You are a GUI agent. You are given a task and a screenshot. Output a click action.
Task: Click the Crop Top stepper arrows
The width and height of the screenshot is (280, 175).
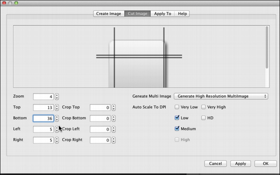click(x=113, y=107)
